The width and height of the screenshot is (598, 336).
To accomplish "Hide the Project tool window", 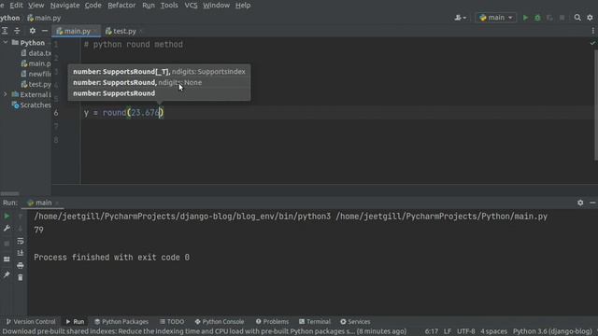I will (45, 31).
